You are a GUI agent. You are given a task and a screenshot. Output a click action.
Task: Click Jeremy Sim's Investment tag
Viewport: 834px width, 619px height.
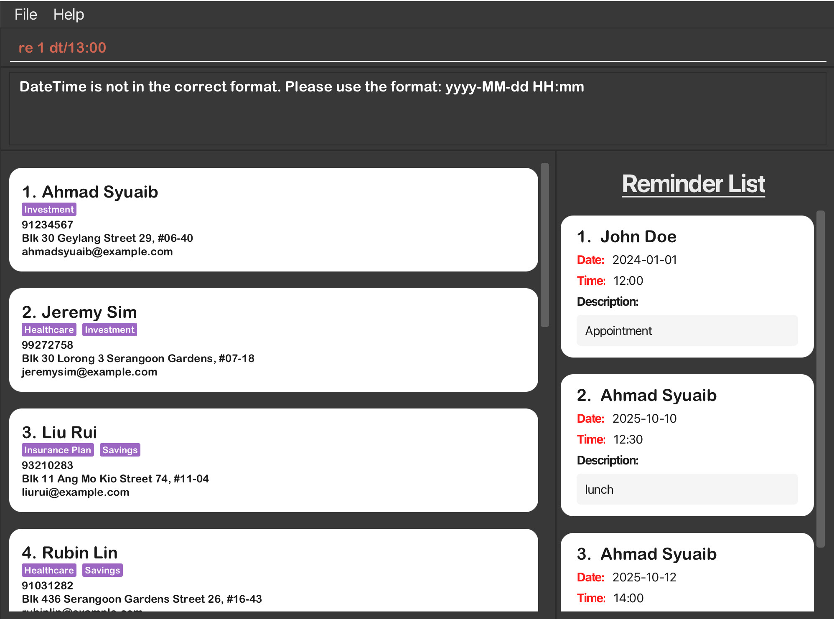109,330
